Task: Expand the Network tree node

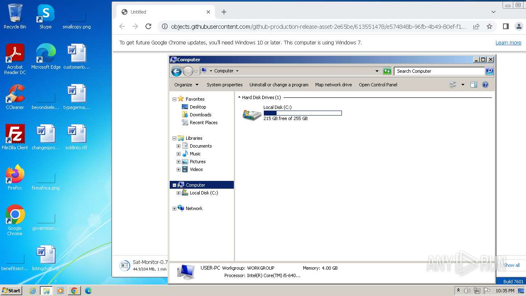Action: click(x=174, y=208)
